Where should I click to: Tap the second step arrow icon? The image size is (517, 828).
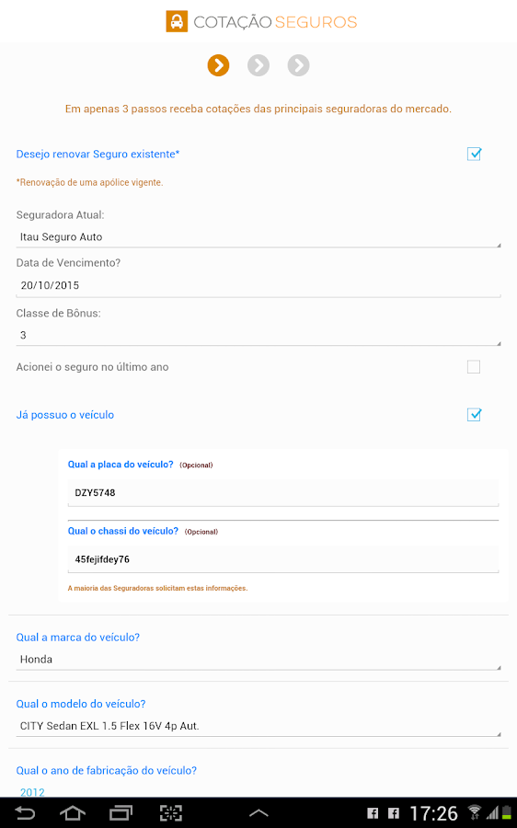tap(258, 65)
